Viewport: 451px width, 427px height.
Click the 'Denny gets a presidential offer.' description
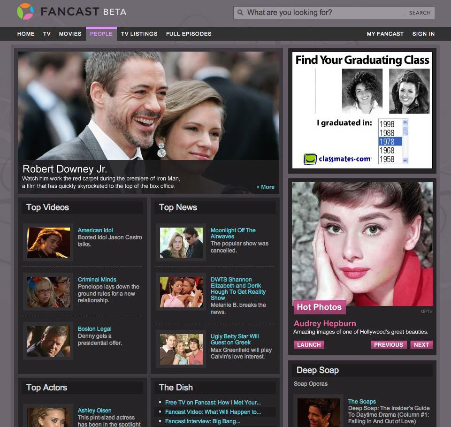coord(100,339)
